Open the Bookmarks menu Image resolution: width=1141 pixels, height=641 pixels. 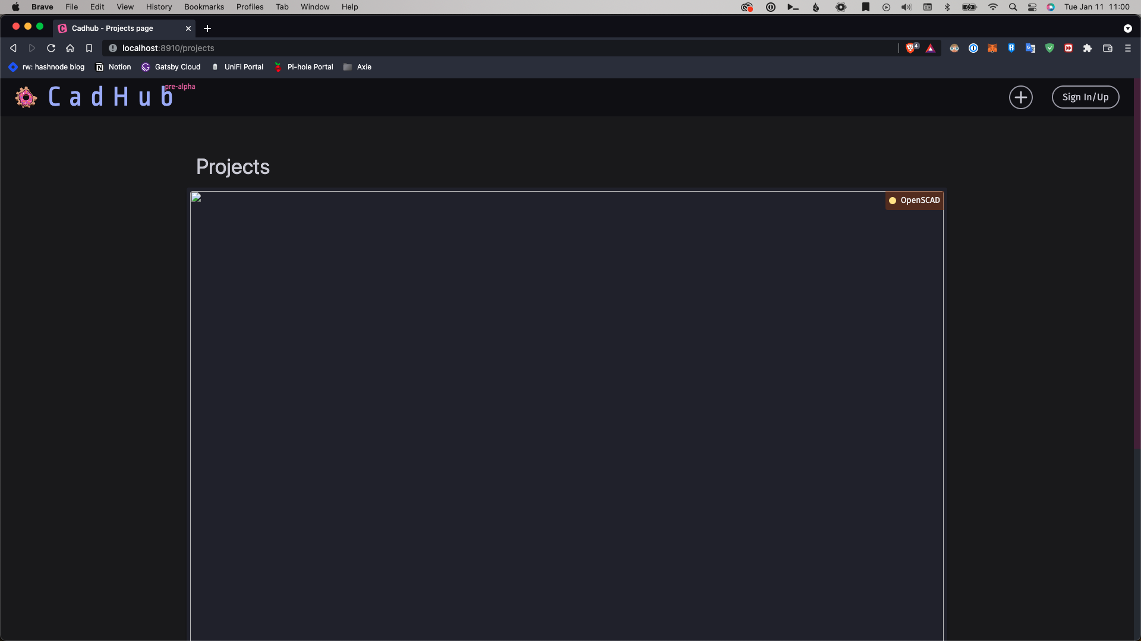[x=204, y=7]
